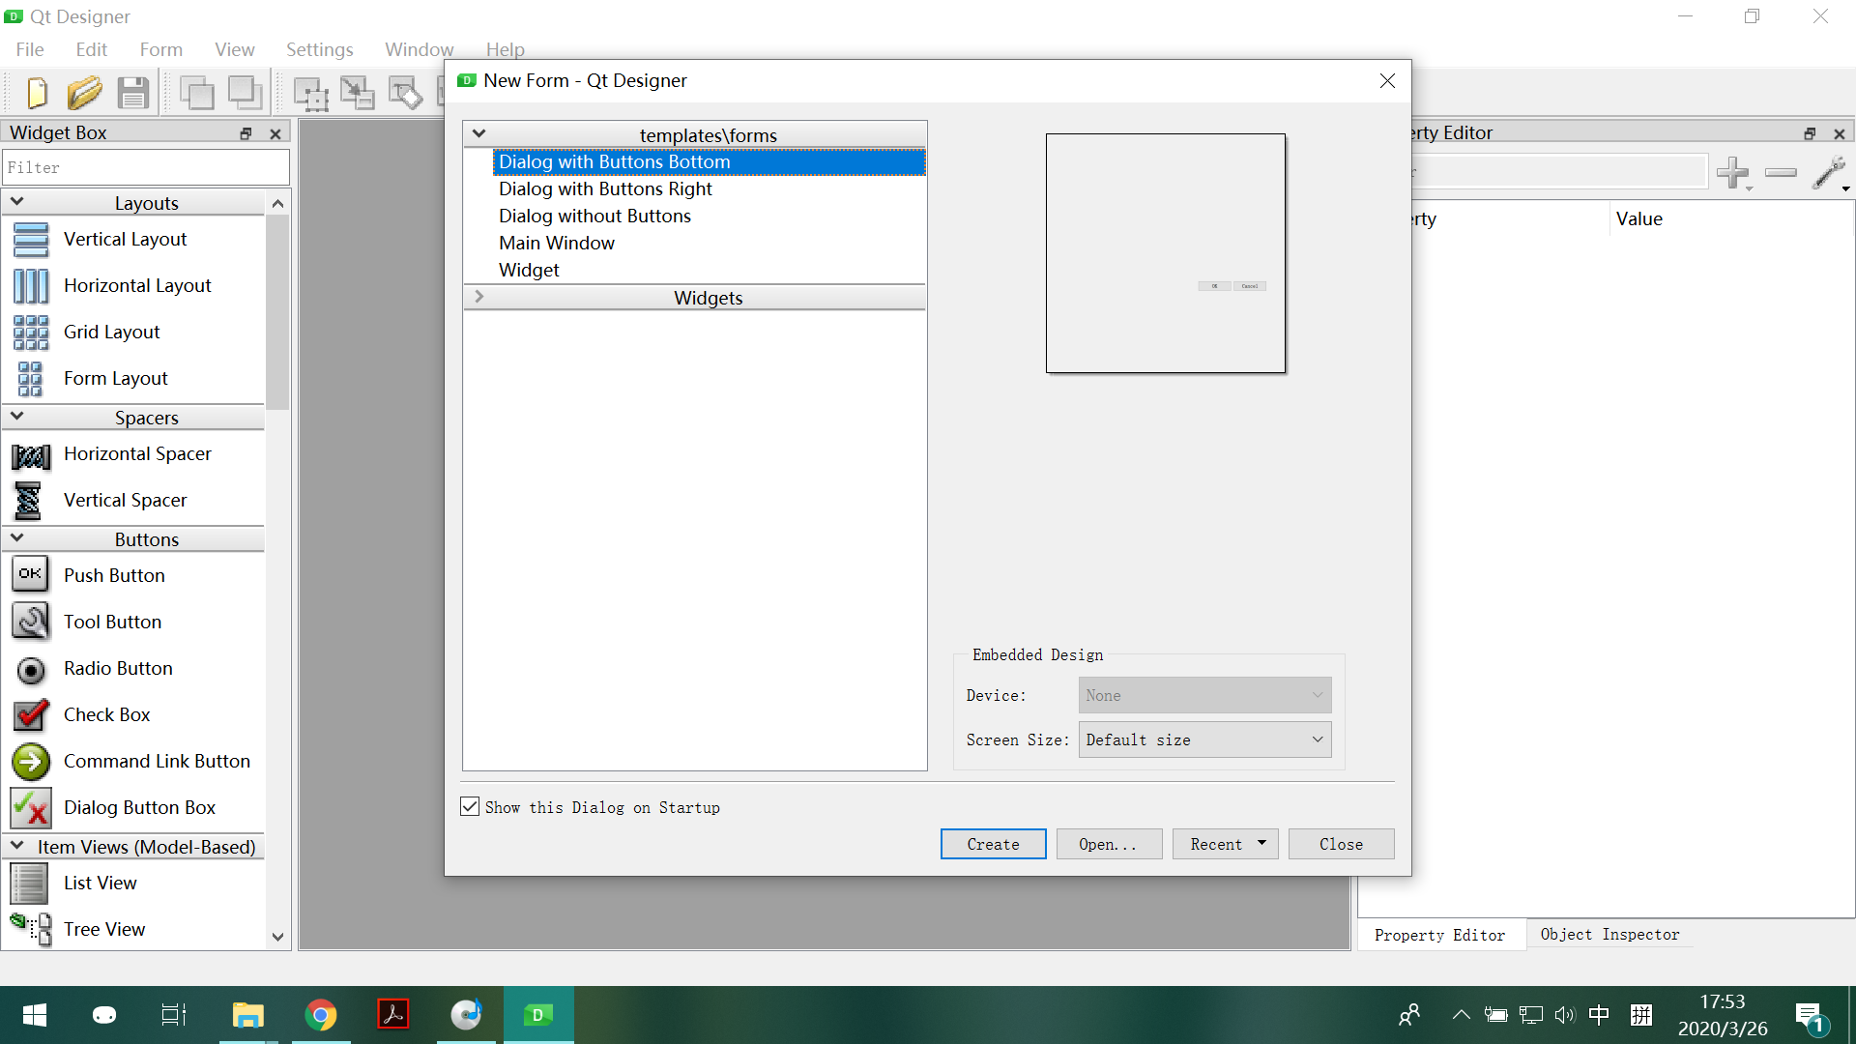Open Adobe Acrobat from the taskbar

click(x=392, y=1015)
